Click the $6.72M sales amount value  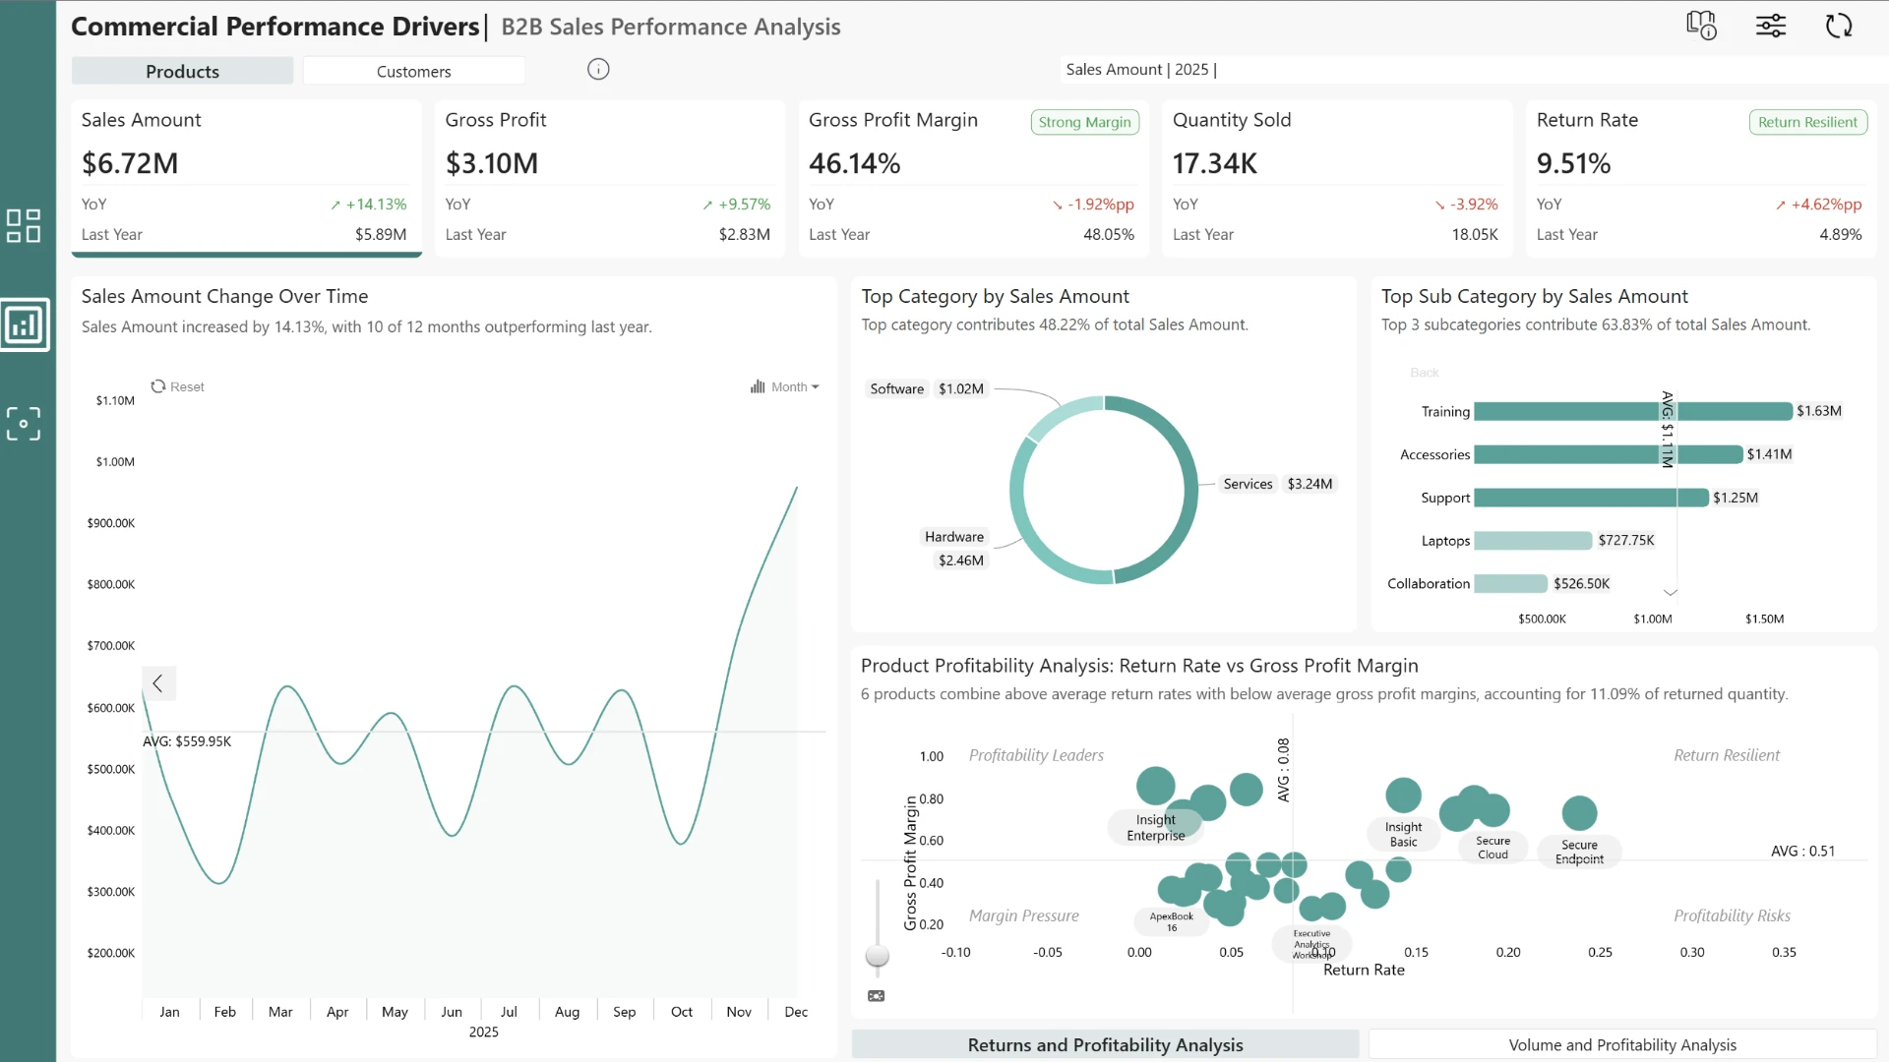[130, 163]
